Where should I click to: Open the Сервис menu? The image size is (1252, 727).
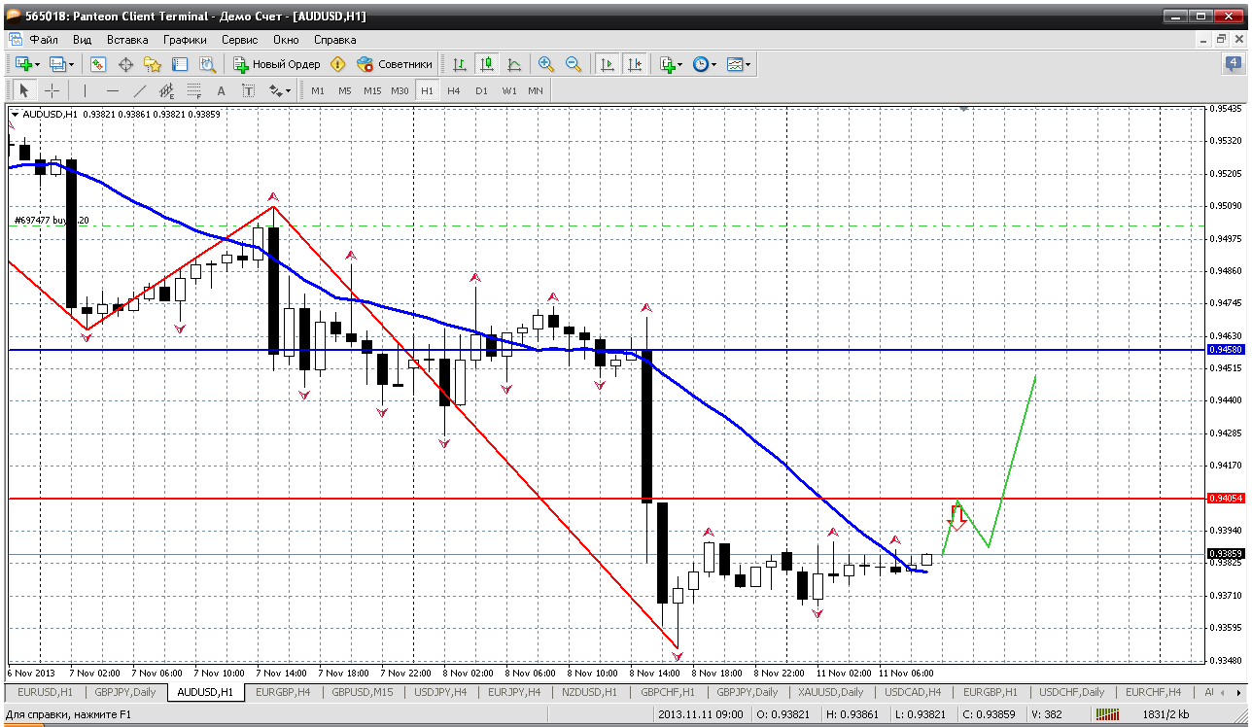pos(239,40)
